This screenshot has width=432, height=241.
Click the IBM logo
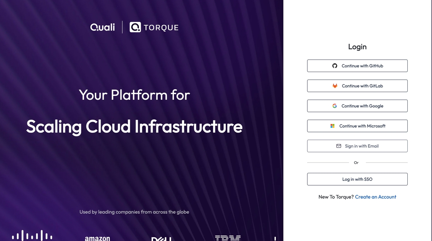point(228,238)
